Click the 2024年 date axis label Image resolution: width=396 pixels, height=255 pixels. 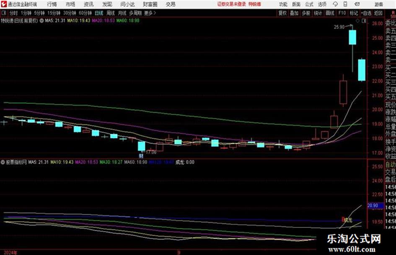click(x=10, y=252)
